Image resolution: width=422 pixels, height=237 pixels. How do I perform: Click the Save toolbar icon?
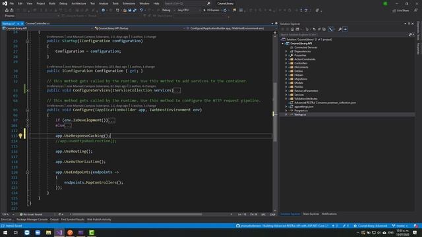tap(130, 11)
